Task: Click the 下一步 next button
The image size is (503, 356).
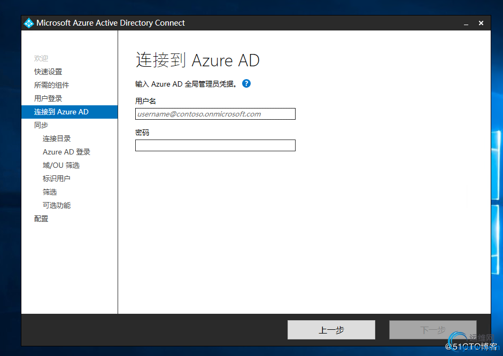Action: pos(433,330)
